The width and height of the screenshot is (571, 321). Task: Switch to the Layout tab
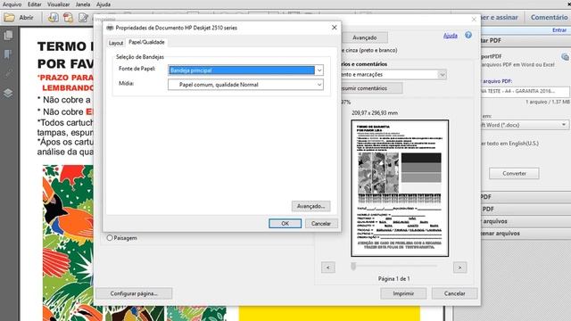pos(116,43)
